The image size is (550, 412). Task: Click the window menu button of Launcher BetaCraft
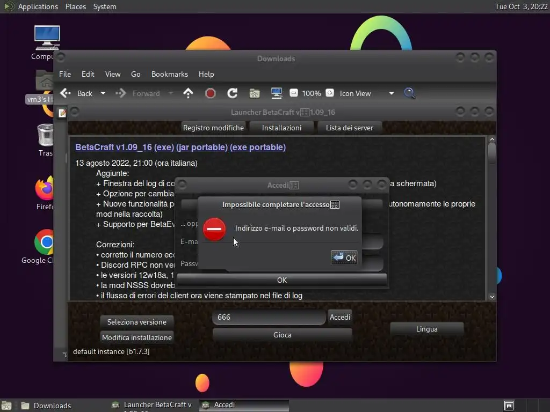[x=75, y=112]
